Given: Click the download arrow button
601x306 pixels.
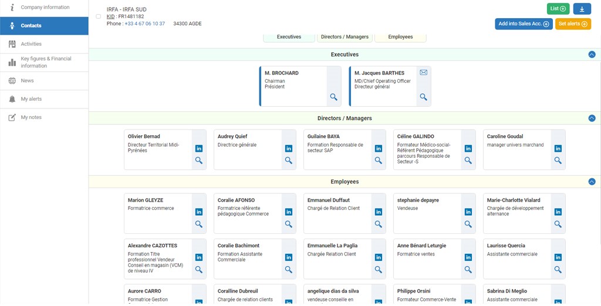Looking at the screenshot, I should tap(582, 9).
